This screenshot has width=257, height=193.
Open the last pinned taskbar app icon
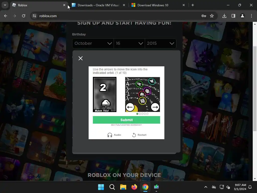(156, 187)
